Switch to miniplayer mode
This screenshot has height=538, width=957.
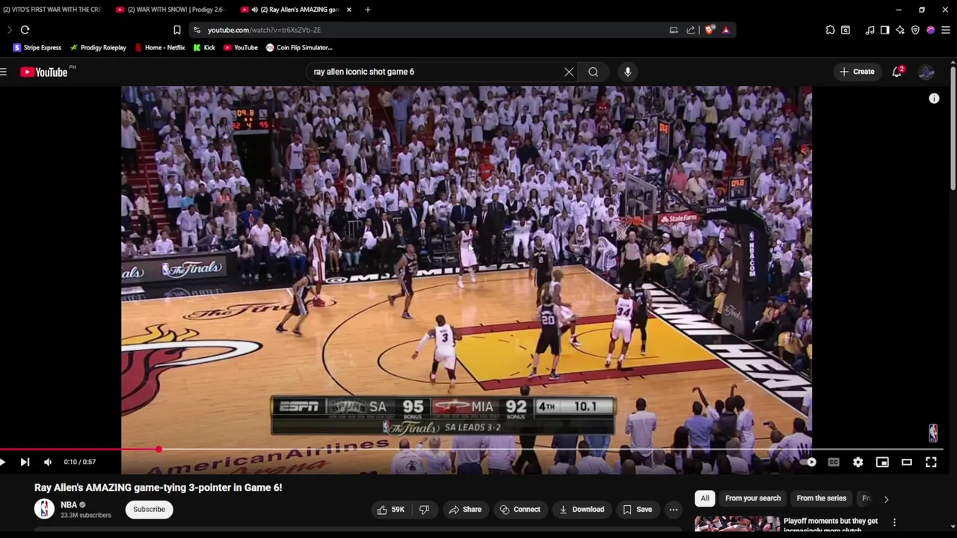(882, 462)
